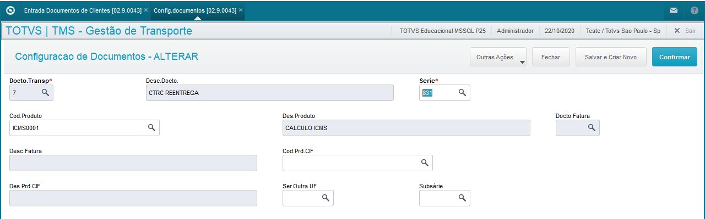Viewport: 705px width, 219px height.
Task: Click the Administrador user label
Action: [x=515, y=31]
